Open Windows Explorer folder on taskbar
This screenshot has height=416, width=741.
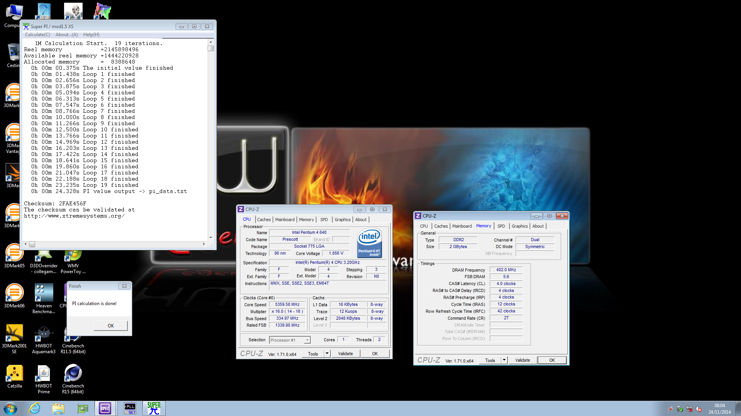click(x=58, y=408)
